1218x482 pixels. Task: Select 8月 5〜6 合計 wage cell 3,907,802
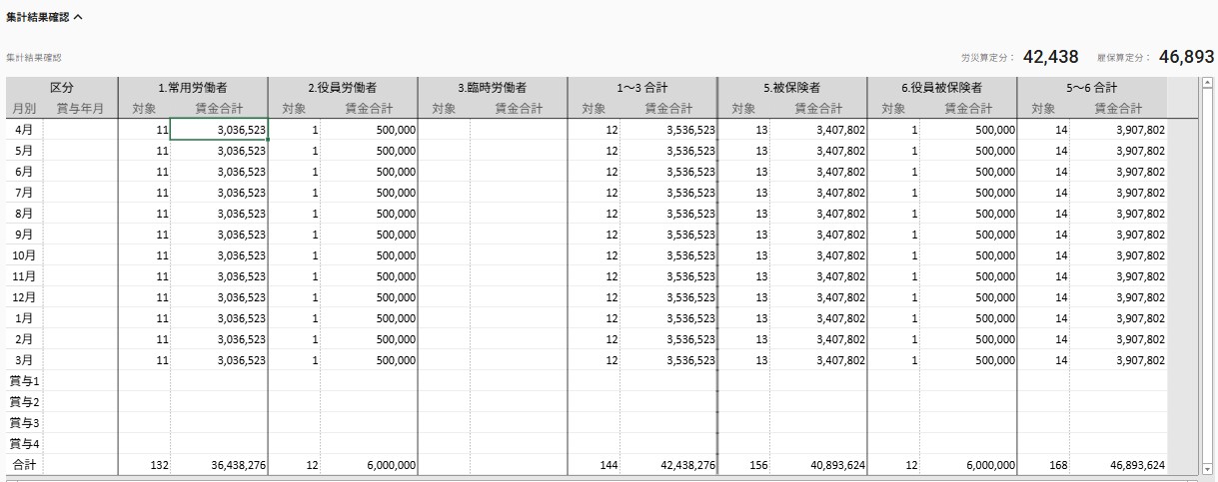tap(1118, 214)
